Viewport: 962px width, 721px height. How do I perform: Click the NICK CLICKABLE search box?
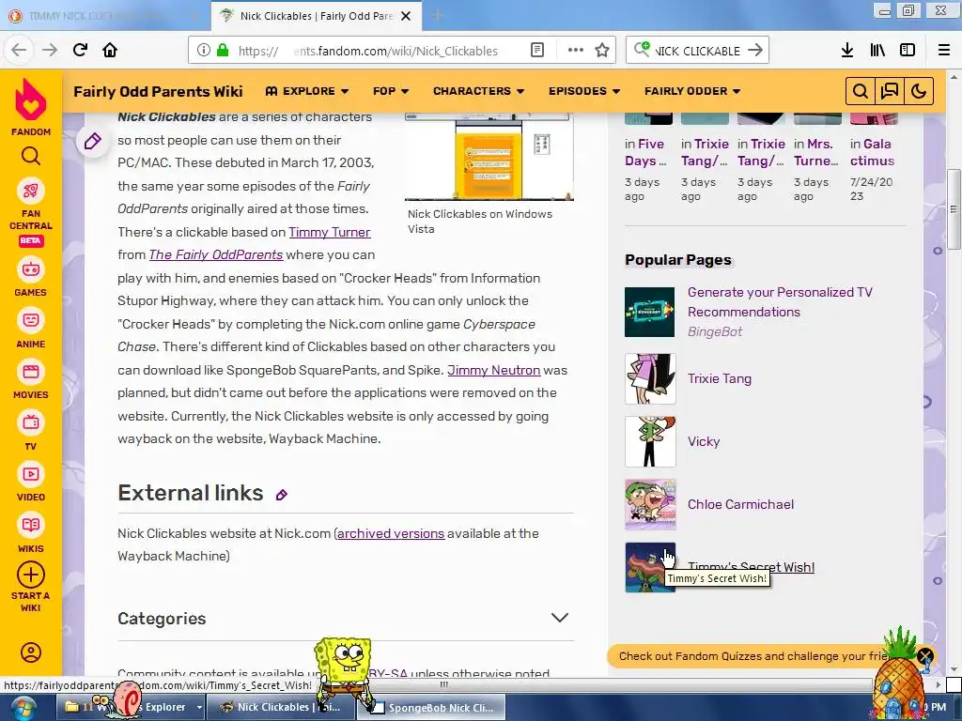pyautogui.click(x=696, y=51)
